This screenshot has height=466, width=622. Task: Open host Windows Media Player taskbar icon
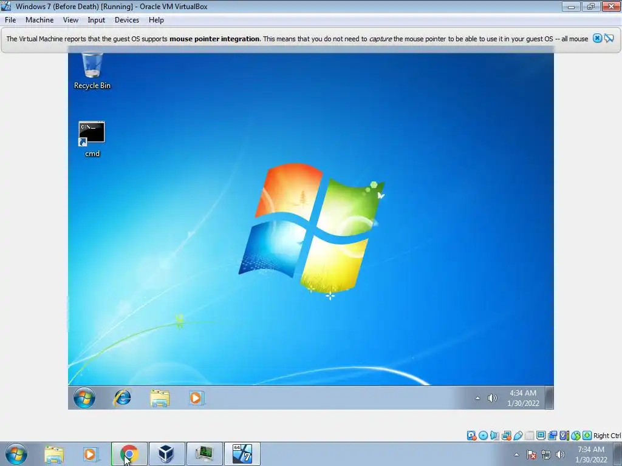pos(91,454)
